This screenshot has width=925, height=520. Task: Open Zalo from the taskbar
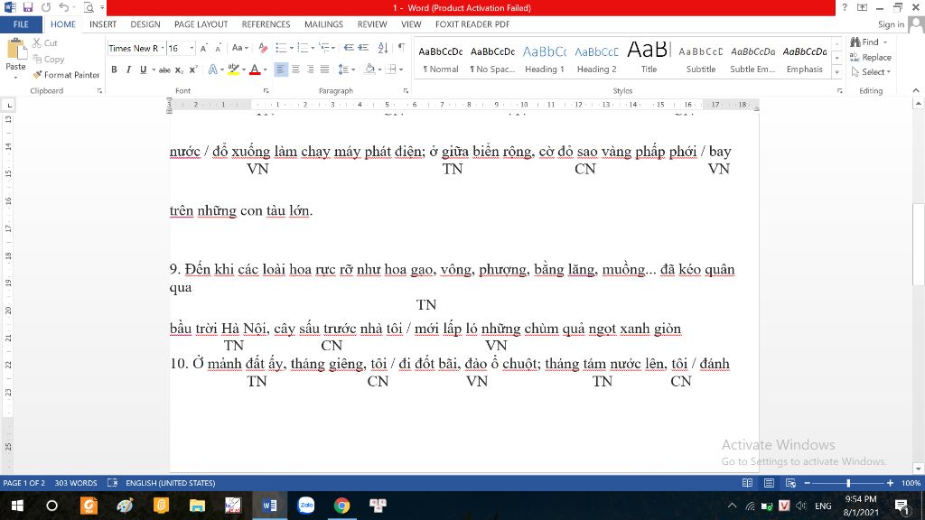click(x=306, y=506)
